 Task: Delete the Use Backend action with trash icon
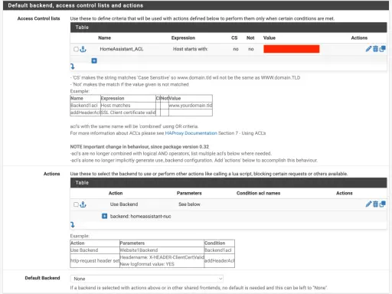point(375,204)
